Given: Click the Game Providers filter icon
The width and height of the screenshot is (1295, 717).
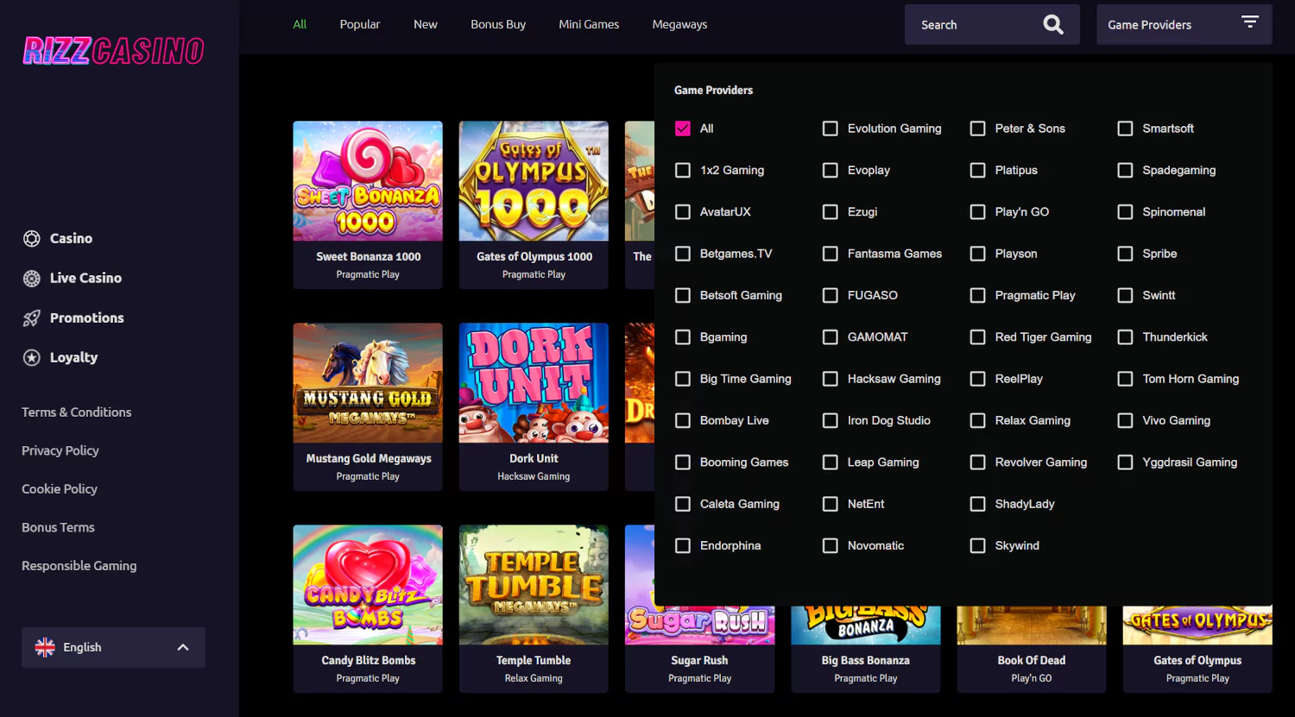Looking at the screenshot, I should click(x=1250, y=22).
